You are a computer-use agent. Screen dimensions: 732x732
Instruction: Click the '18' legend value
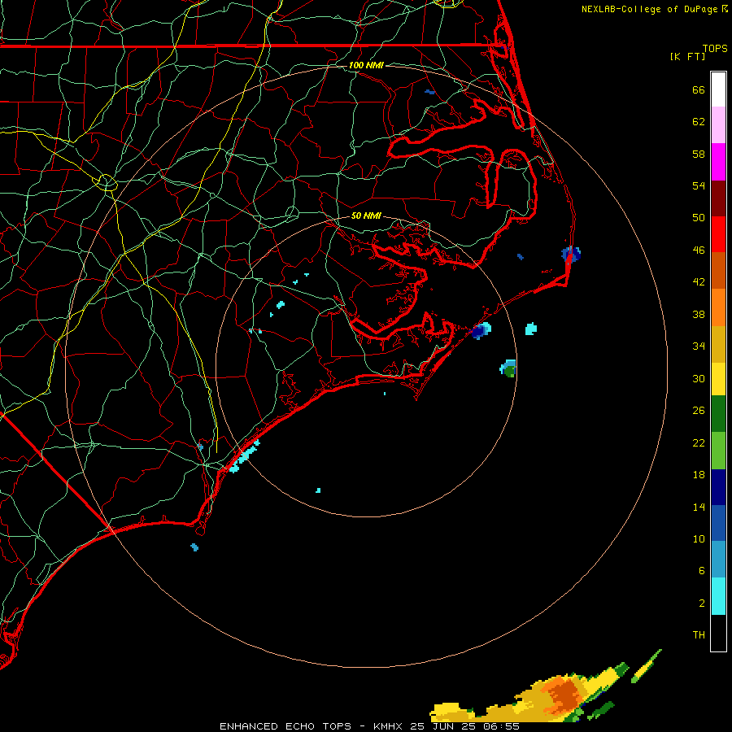[699, 475]
